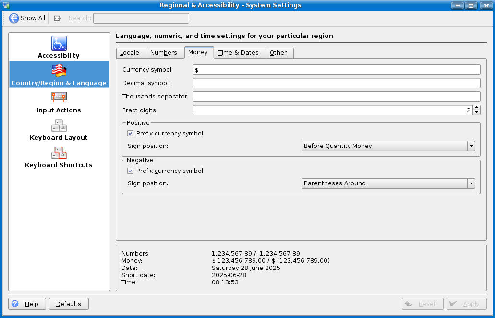Viewport: 495px width, 318px height.
Task: Uncheck Negative prefix currency symbol checkbox
Action: (x=130, y=171)
